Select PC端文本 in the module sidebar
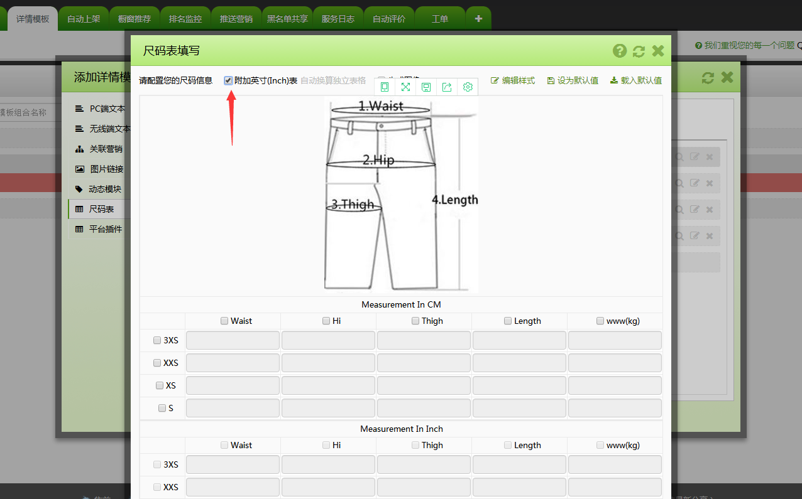 click(99, 109)
